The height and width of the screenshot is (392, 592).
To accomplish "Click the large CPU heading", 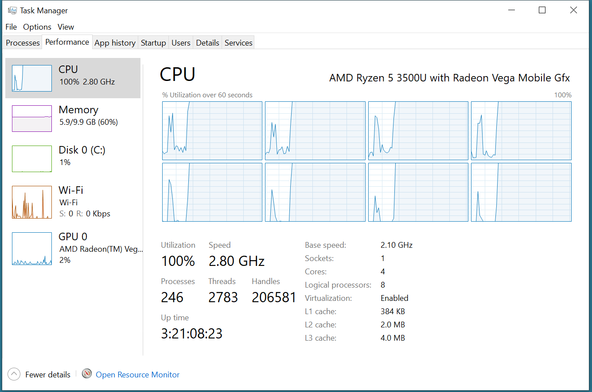I will [x=177, y=74].
